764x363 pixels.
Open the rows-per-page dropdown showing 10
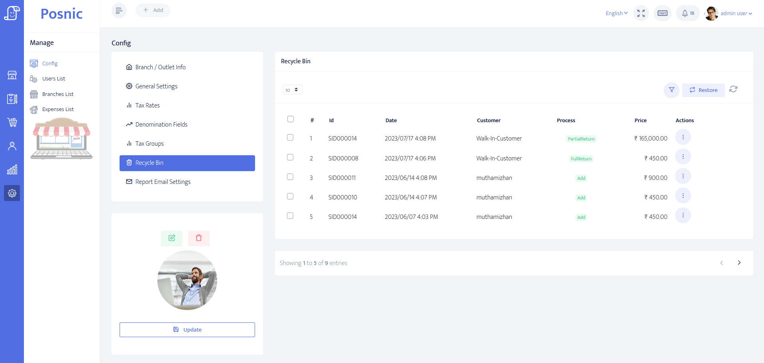click(293, 90)
